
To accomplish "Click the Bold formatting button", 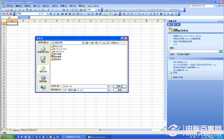I will point(51,14).
